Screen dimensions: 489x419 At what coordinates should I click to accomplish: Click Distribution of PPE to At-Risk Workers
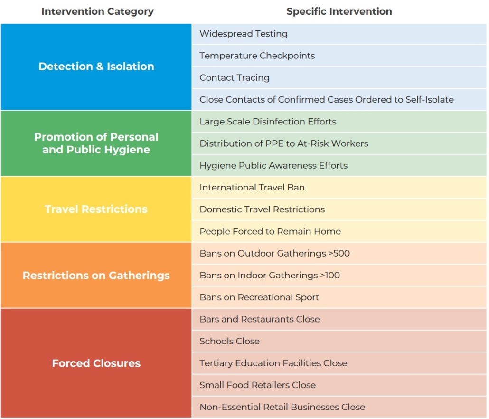[339, 143]
